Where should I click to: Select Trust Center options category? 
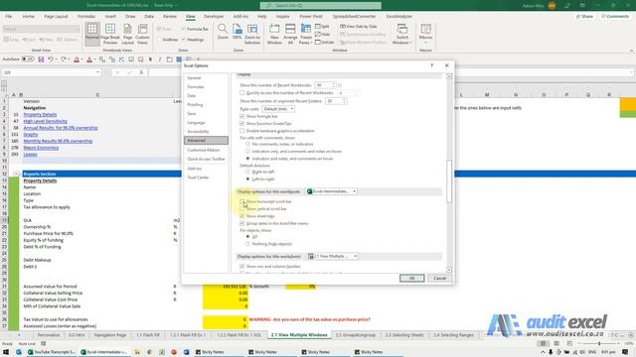[x=206, y=178]
